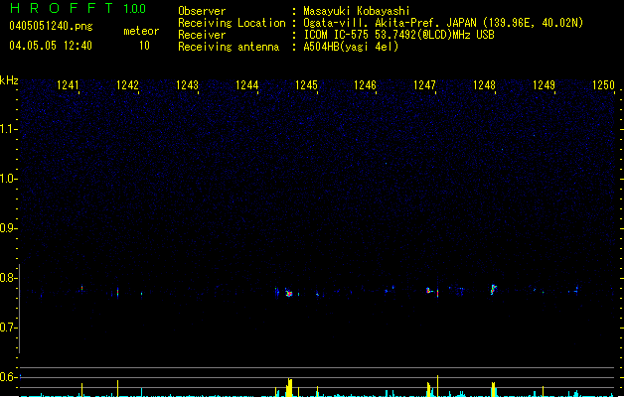Click receiver value ICOM IC-575 53.7492 MHz USB
The image size is (625, 397).
399,35
